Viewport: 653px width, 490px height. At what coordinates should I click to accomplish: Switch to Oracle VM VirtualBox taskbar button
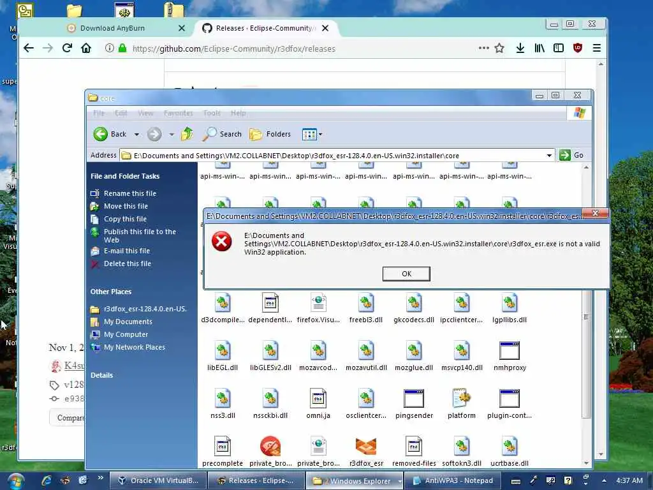(x=158, y=480)
